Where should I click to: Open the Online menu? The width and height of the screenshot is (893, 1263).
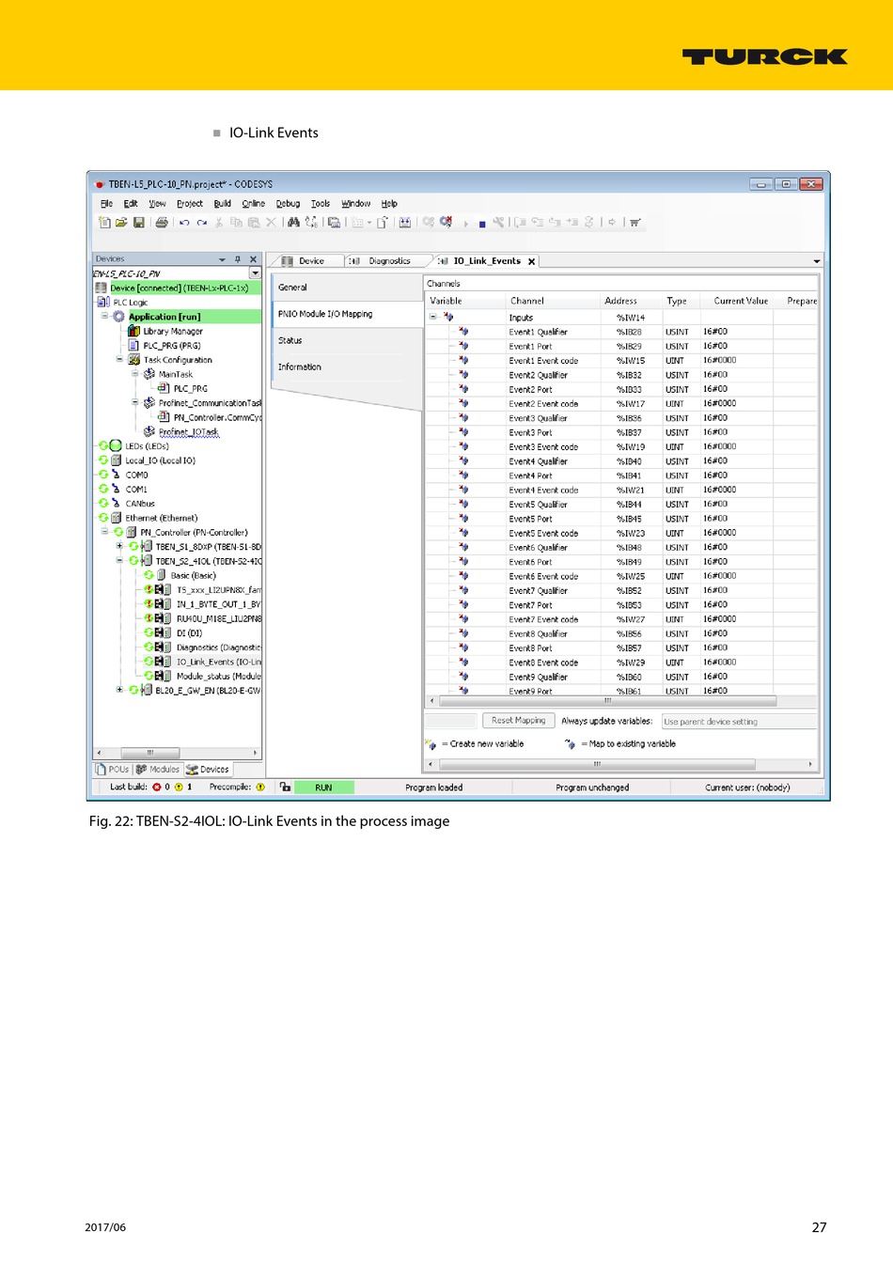click(253, 203)
